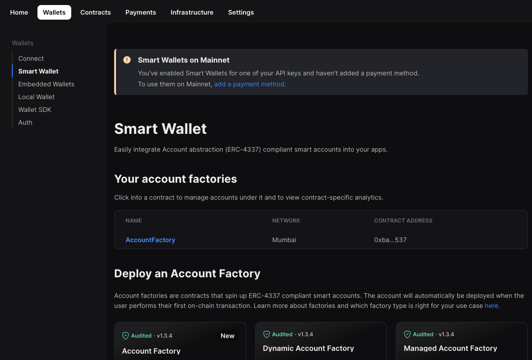Click the Audited shield on Managed Account Factory

407,334
